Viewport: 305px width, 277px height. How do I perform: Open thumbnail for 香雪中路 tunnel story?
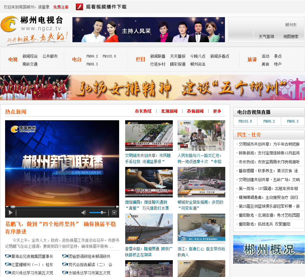[x=149, y=229]
